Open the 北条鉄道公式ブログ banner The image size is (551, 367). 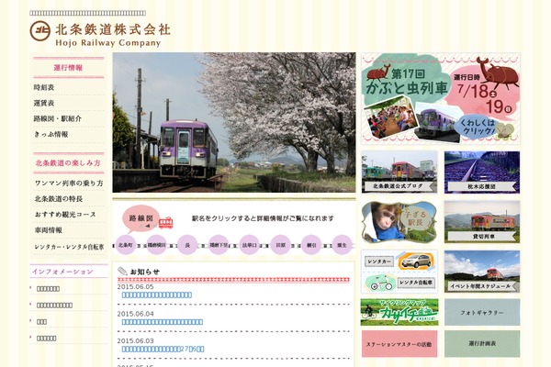[399, 172]
